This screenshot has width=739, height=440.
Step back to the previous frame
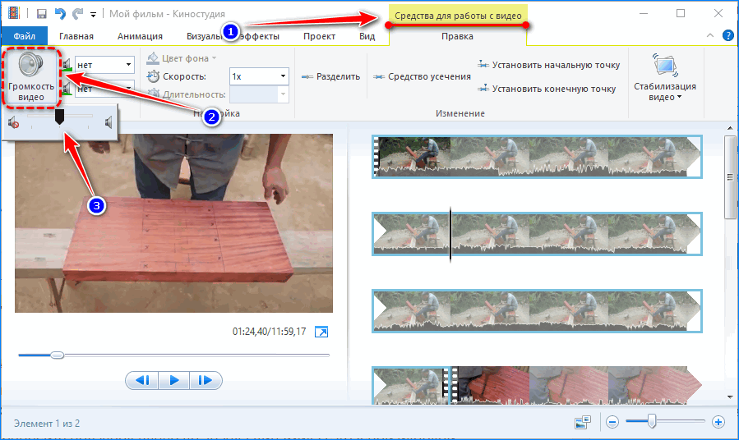pos(141,380)
